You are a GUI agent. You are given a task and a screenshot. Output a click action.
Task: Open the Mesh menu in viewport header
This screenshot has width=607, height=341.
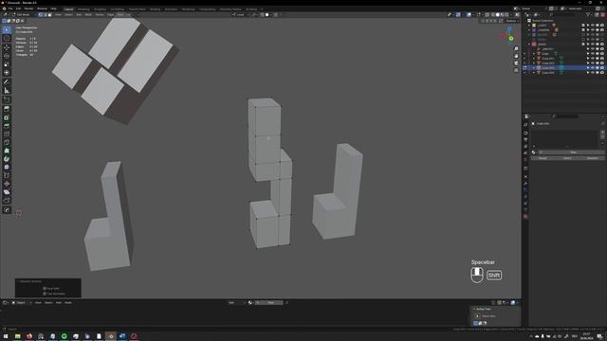(x=88, y=15)
